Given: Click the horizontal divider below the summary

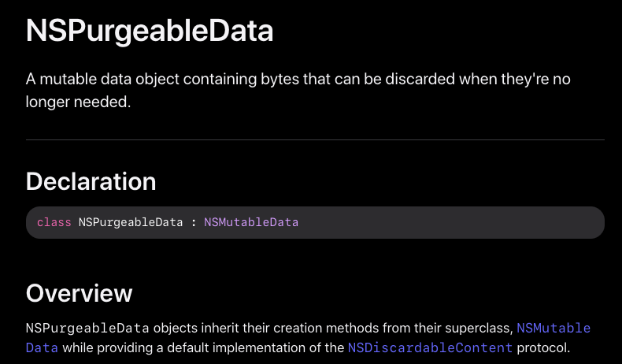Looking at the screenshot, I should point(315,140).
